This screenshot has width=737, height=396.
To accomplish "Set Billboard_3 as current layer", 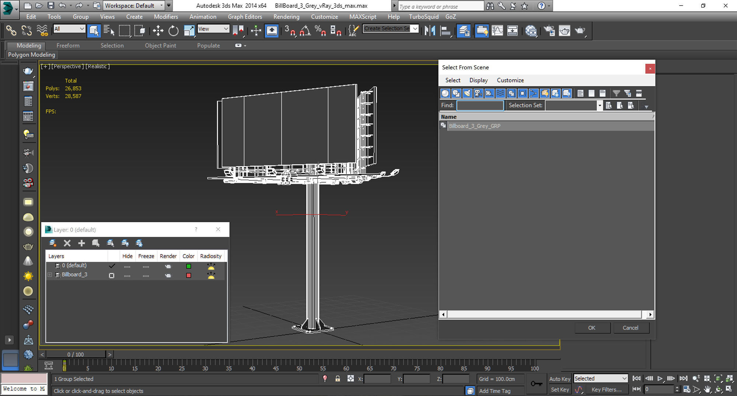I will click(x=112, y=275).
